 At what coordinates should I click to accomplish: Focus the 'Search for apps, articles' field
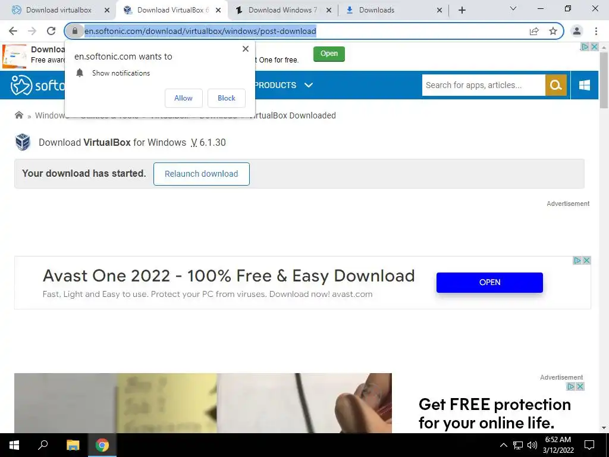(x=484, y=85)
